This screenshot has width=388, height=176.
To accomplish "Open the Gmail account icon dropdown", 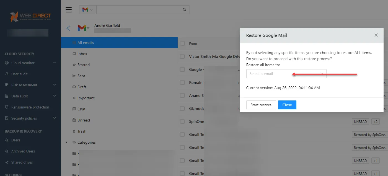I will [x=83, y=28].
